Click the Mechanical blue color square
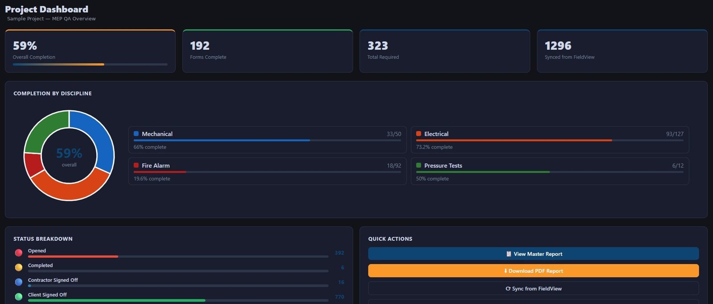This screenshot has width=713, height=304. [x=136, y=134]
